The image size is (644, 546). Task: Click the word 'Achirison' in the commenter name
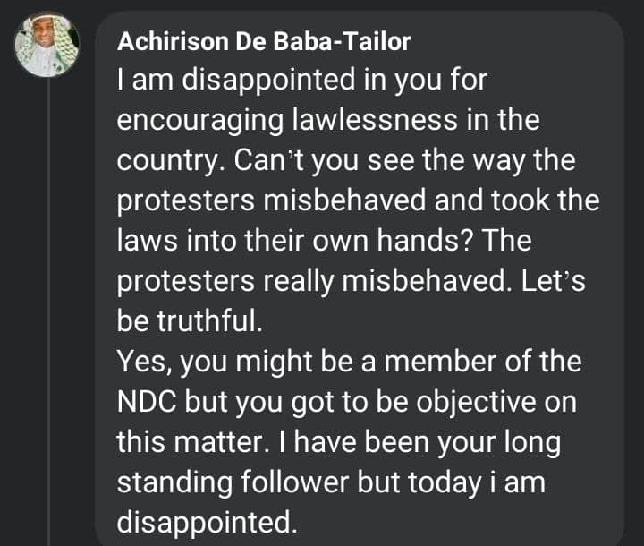coord(173,42)
